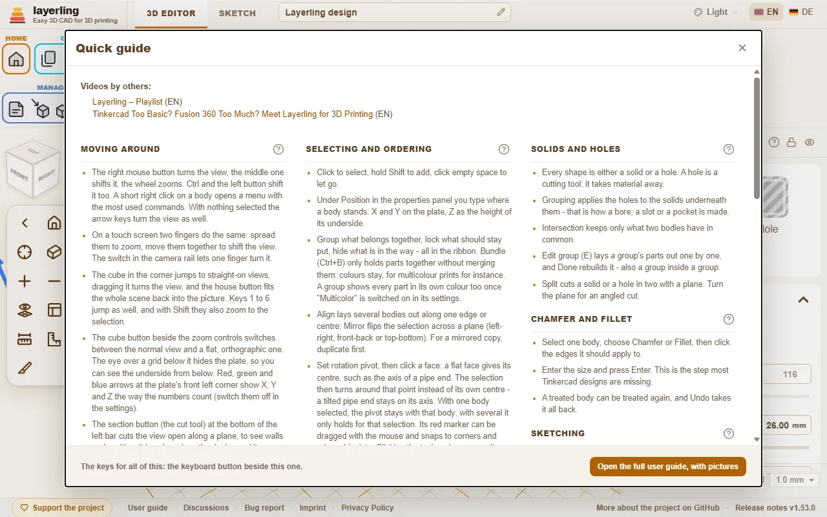
Task: Click question mark beside Solids and Holes
Action: pyautogui.click(x=729, y=149)
